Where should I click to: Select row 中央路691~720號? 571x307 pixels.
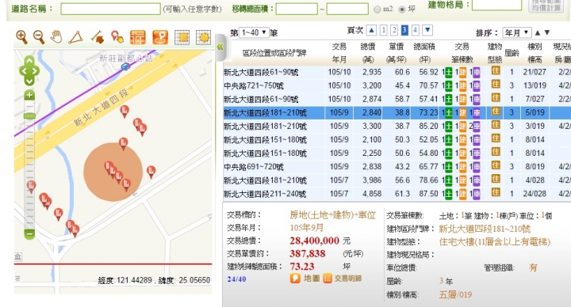(x=397, y=167)
